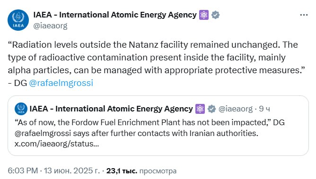316x179 pixels.
Task: Click the verified badge in quoted tweet
Action: (211, 109)
